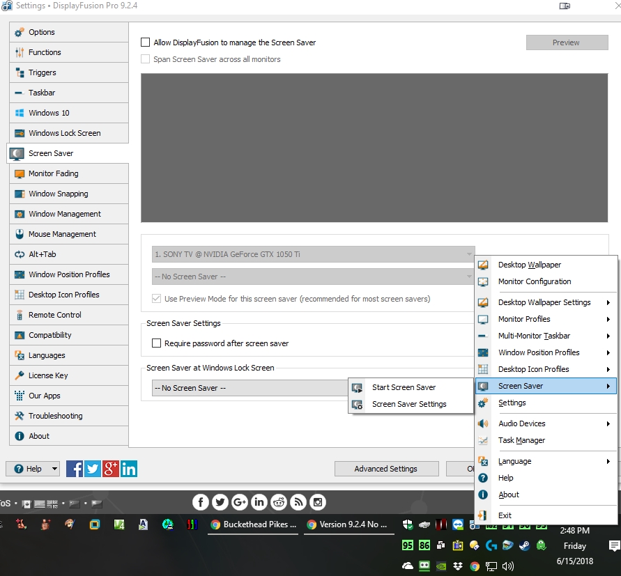Check Require password after screen saver
Screen dimensions: 621x576
point(156,343)
